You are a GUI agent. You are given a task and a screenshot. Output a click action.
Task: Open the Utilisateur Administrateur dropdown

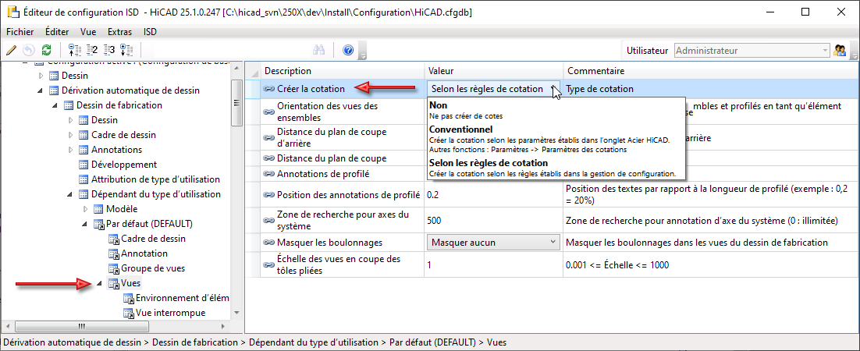[752, 51]
